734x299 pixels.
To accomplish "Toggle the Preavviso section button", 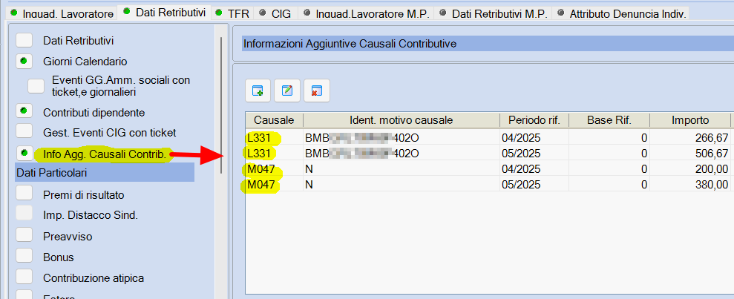I will coord(24,235).
